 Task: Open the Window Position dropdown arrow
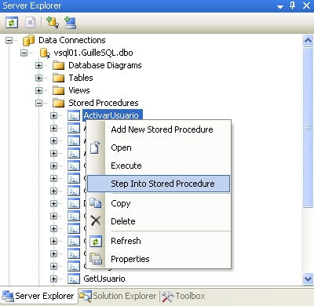pos(280,6)
